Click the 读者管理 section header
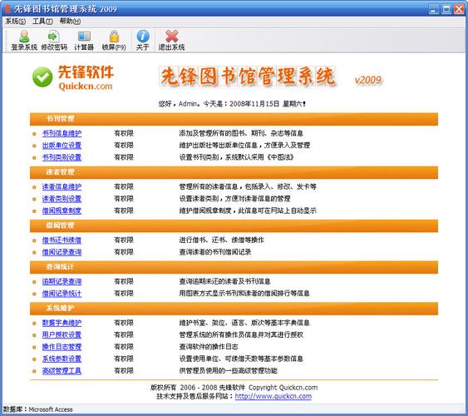468x416 pixels. click(234, 172)
